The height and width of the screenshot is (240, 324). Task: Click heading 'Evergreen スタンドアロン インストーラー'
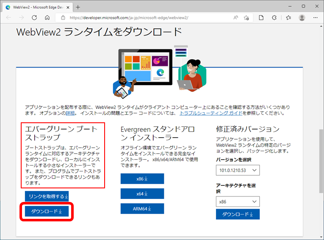click(x=158, y=133)
